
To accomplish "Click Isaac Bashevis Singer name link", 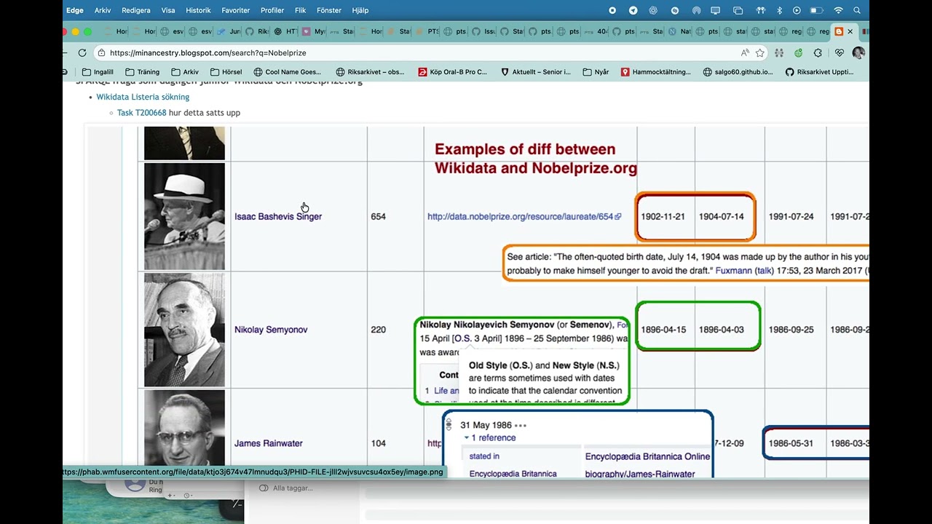I will click(x=278, y=216).
